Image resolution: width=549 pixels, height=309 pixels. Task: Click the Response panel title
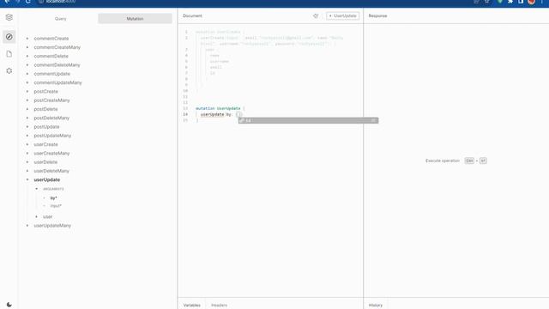click(x=377, y=15)
